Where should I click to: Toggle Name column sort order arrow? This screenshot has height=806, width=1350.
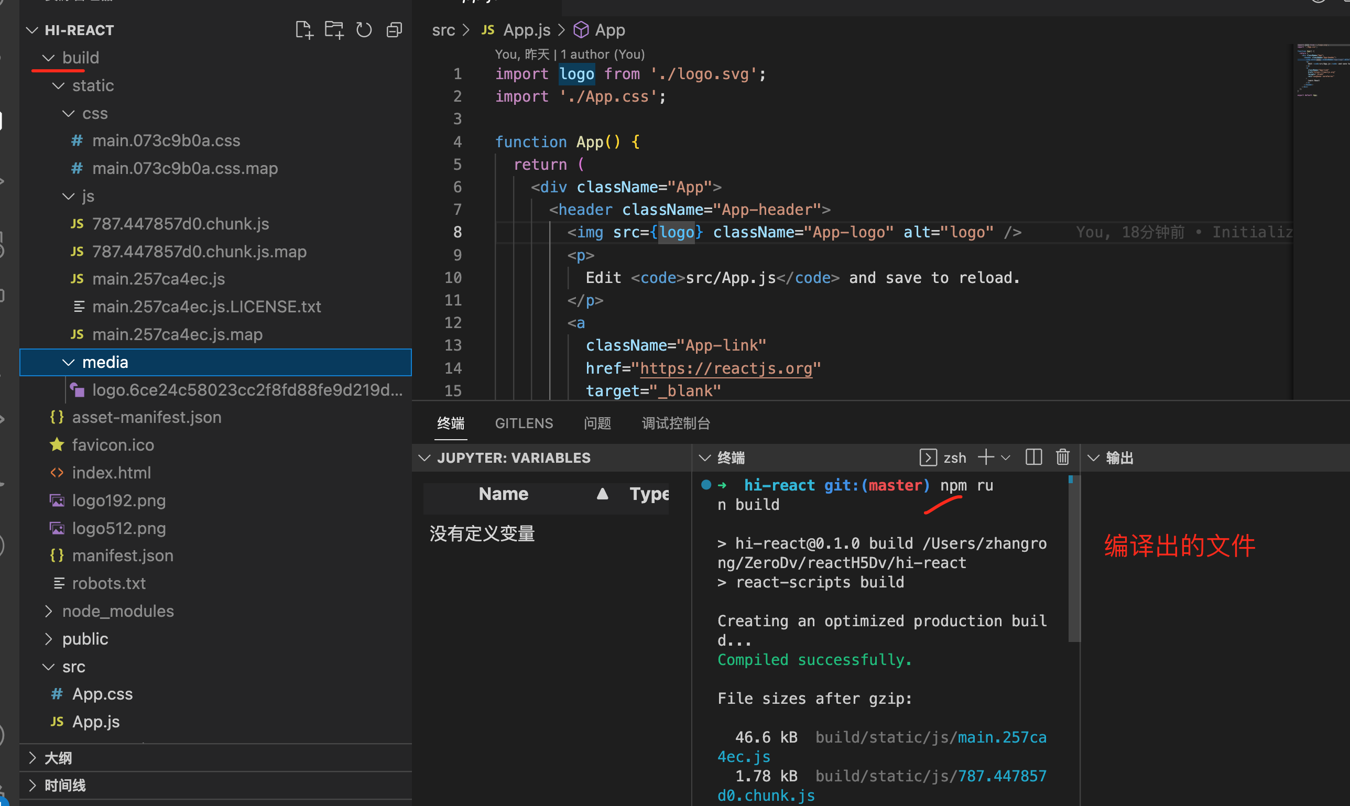coord(602,494)
